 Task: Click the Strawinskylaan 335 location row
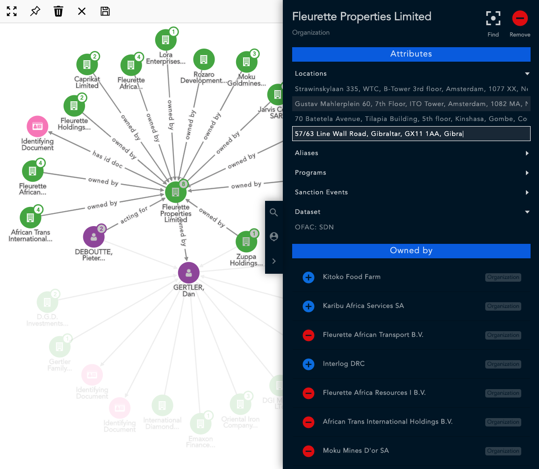click(x=411, y=89)
